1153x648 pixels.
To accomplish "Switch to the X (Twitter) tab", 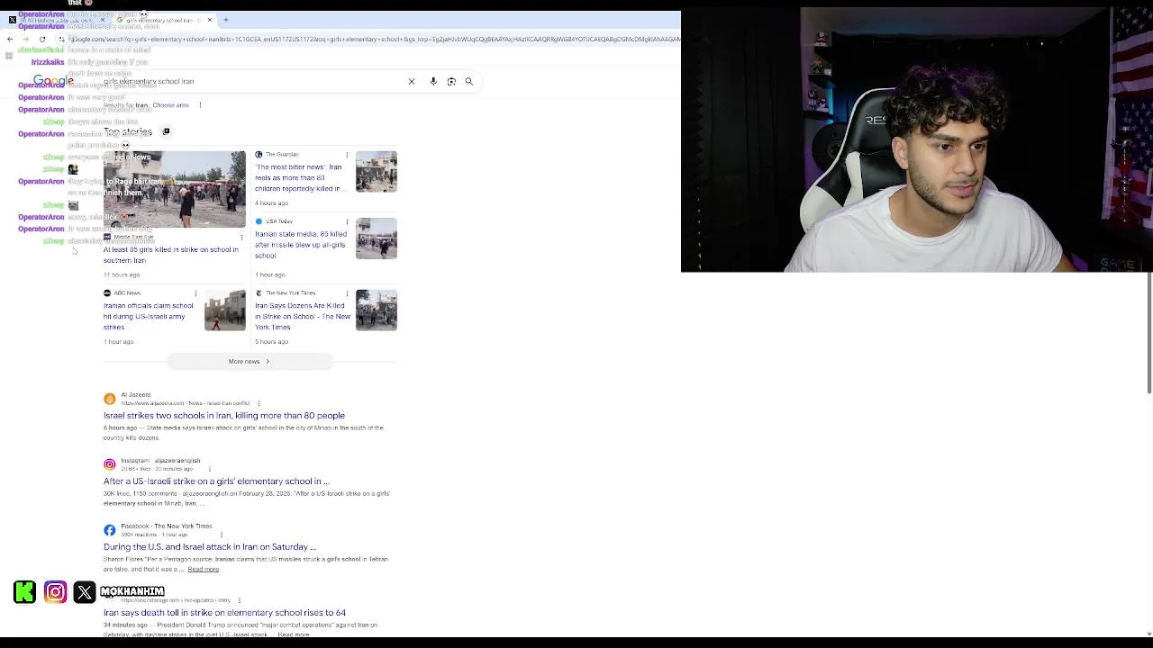I will (x=57, y=20).
